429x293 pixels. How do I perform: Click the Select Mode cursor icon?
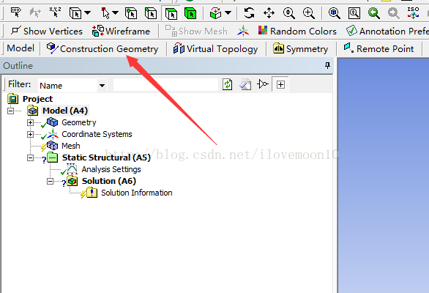click(x=105, y=13)
